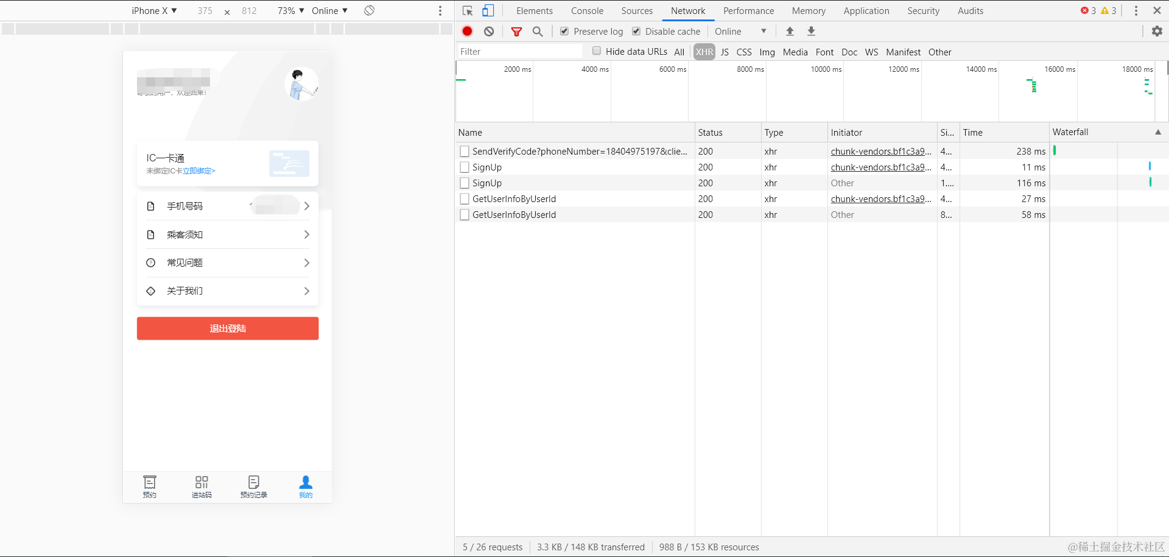Open GetUserInfoByUserId chunk-vendors initiator link

click(x=881, y=198)
